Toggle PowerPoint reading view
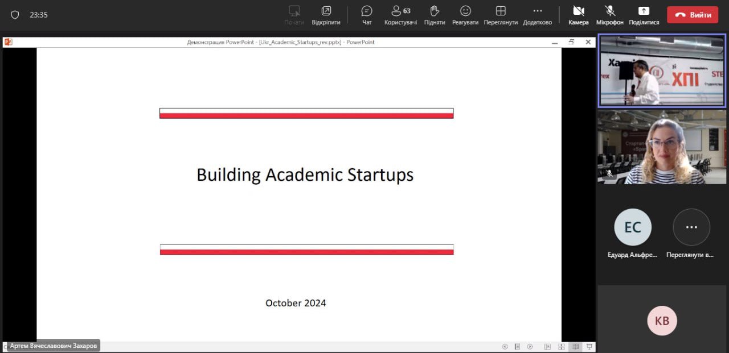 click(x=575, y=347)
